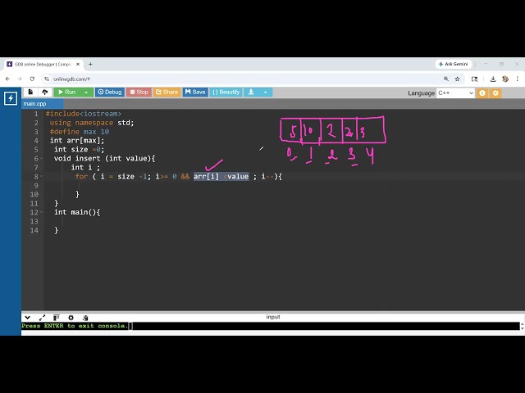Stop the running program
Screen dimensions: 525x393
coord(139,92)
